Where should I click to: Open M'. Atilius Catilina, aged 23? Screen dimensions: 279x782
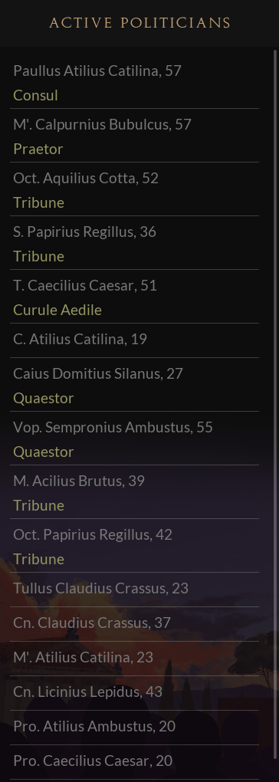pyautogui.click(x=135, y=659)
